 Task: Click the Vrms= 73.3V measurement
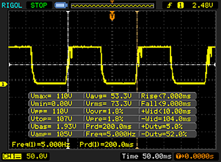point(109,103)
